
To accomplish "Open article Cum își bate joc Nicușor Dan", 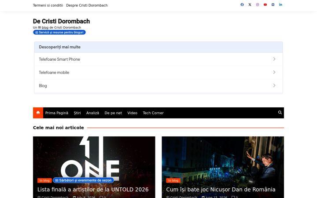I will (221, 190).
